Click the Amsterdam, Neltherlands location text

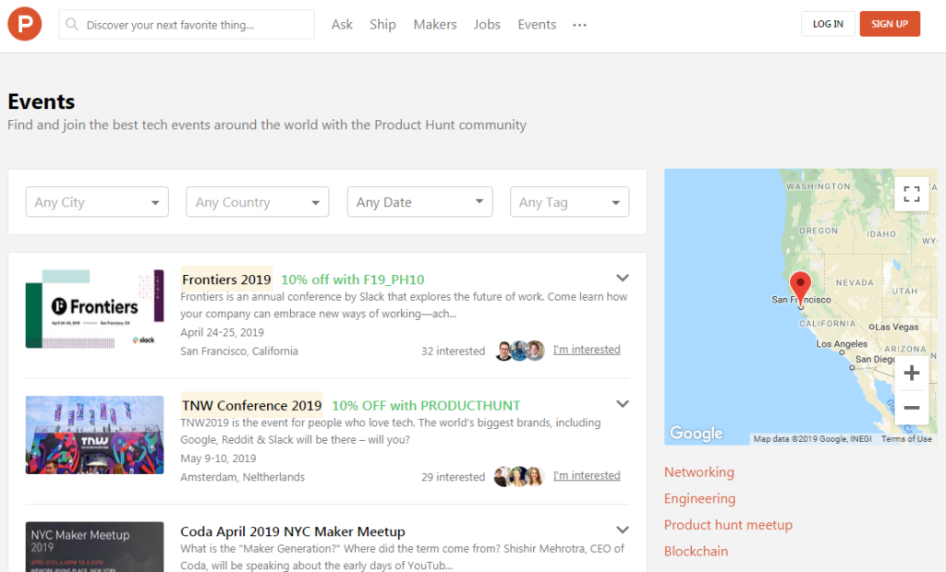pyautogui.click(x=243, y=477)
